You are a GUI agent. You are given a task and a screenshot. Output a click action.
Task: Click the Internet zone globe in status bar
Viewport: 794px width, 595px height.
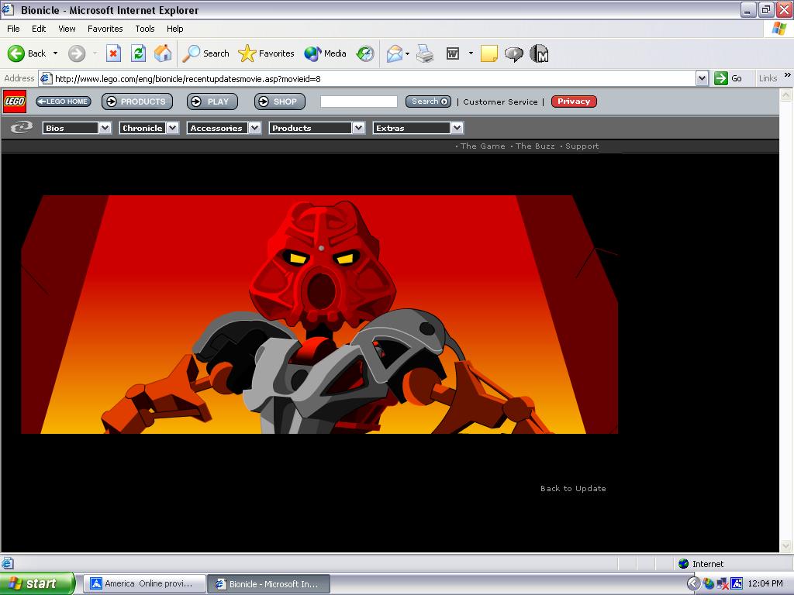point(684,564)
